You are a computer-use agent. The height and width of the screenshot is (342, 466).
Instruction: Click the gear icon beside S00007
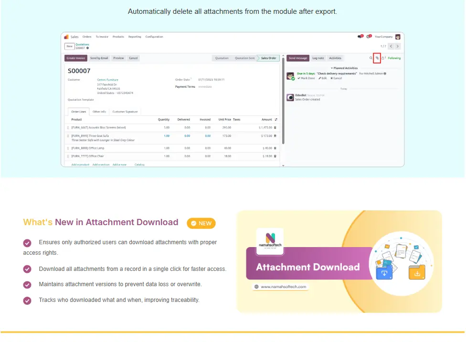[x=88, y=48]
